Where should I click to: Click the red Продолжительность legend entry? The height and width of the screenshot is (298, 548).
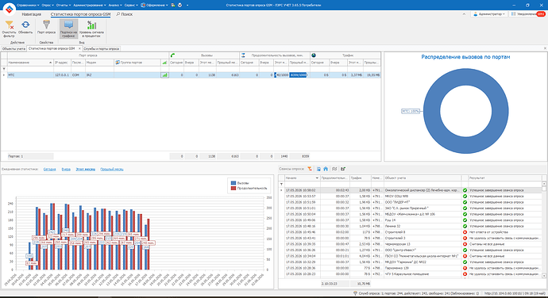click(249, 189)
